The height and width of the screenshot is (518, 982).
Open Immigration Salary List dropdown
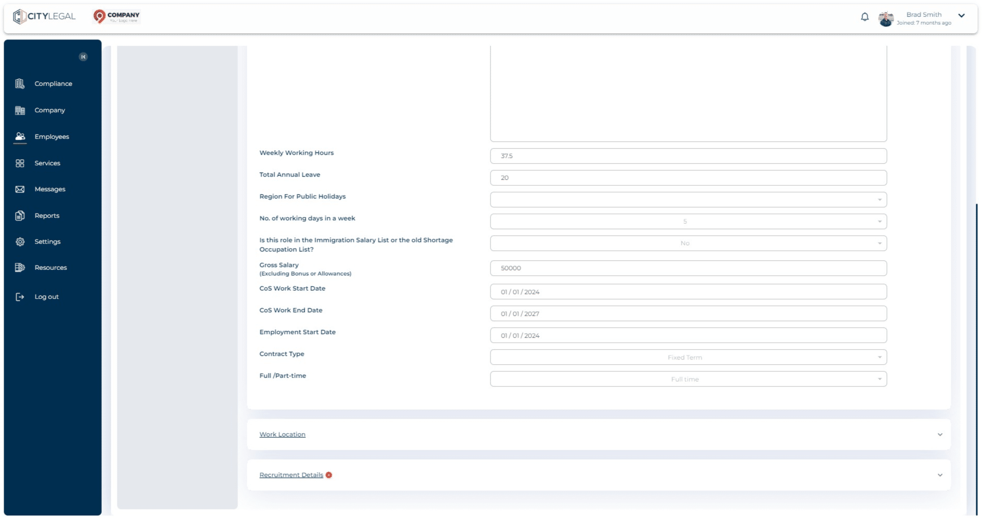click(x=688, y=243)
